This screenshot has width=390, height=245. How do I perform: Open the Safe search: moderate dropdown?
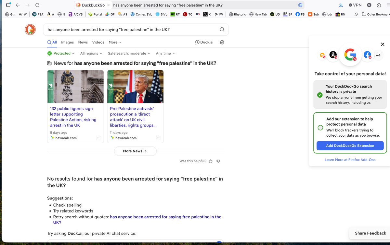129,53
